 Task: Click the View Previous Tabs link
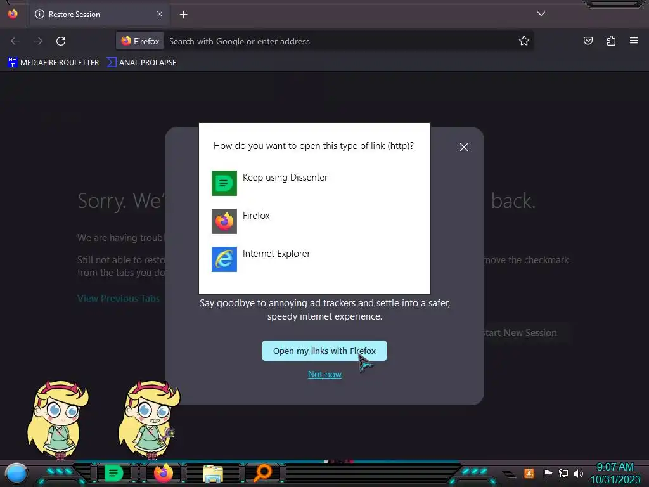pos(119,299)
